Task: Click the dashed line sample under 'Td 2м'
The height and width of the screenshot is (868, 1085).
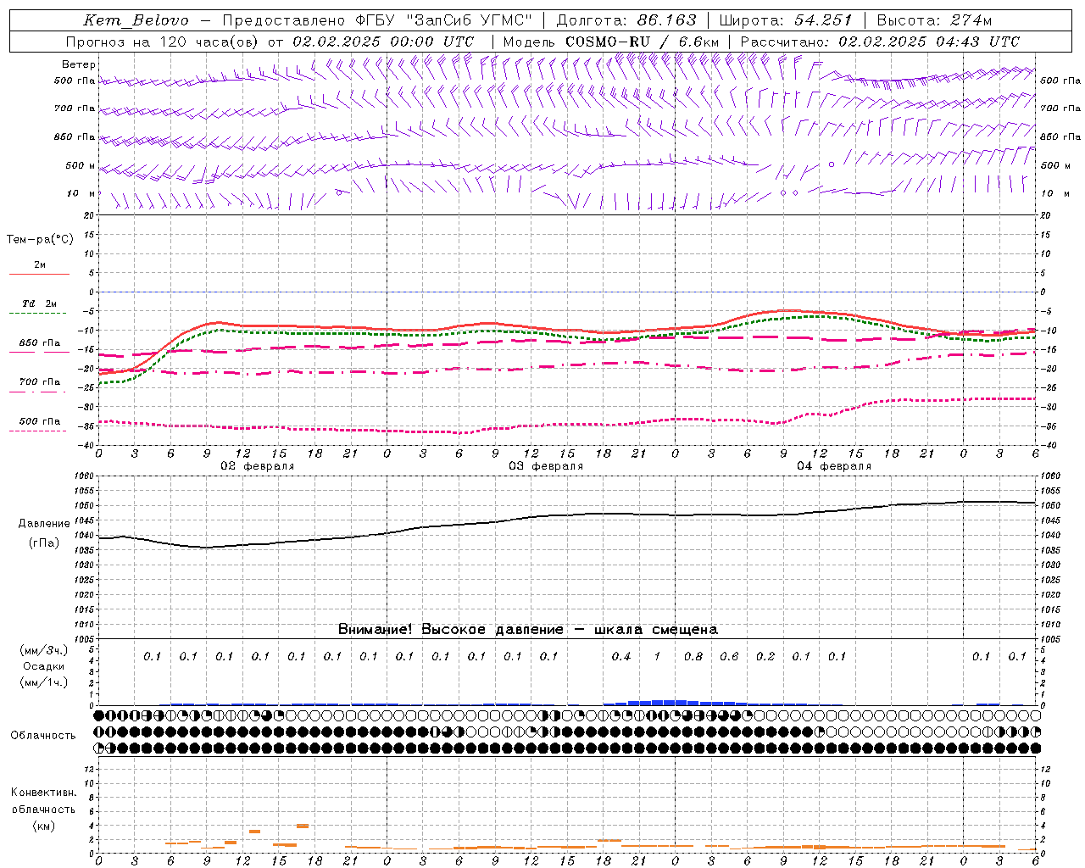Action: click(38, 314)
